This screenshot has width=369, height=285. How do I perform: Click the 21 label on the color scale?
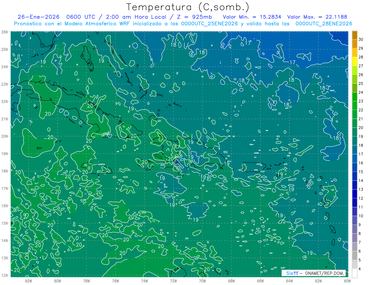coord(361,119)
